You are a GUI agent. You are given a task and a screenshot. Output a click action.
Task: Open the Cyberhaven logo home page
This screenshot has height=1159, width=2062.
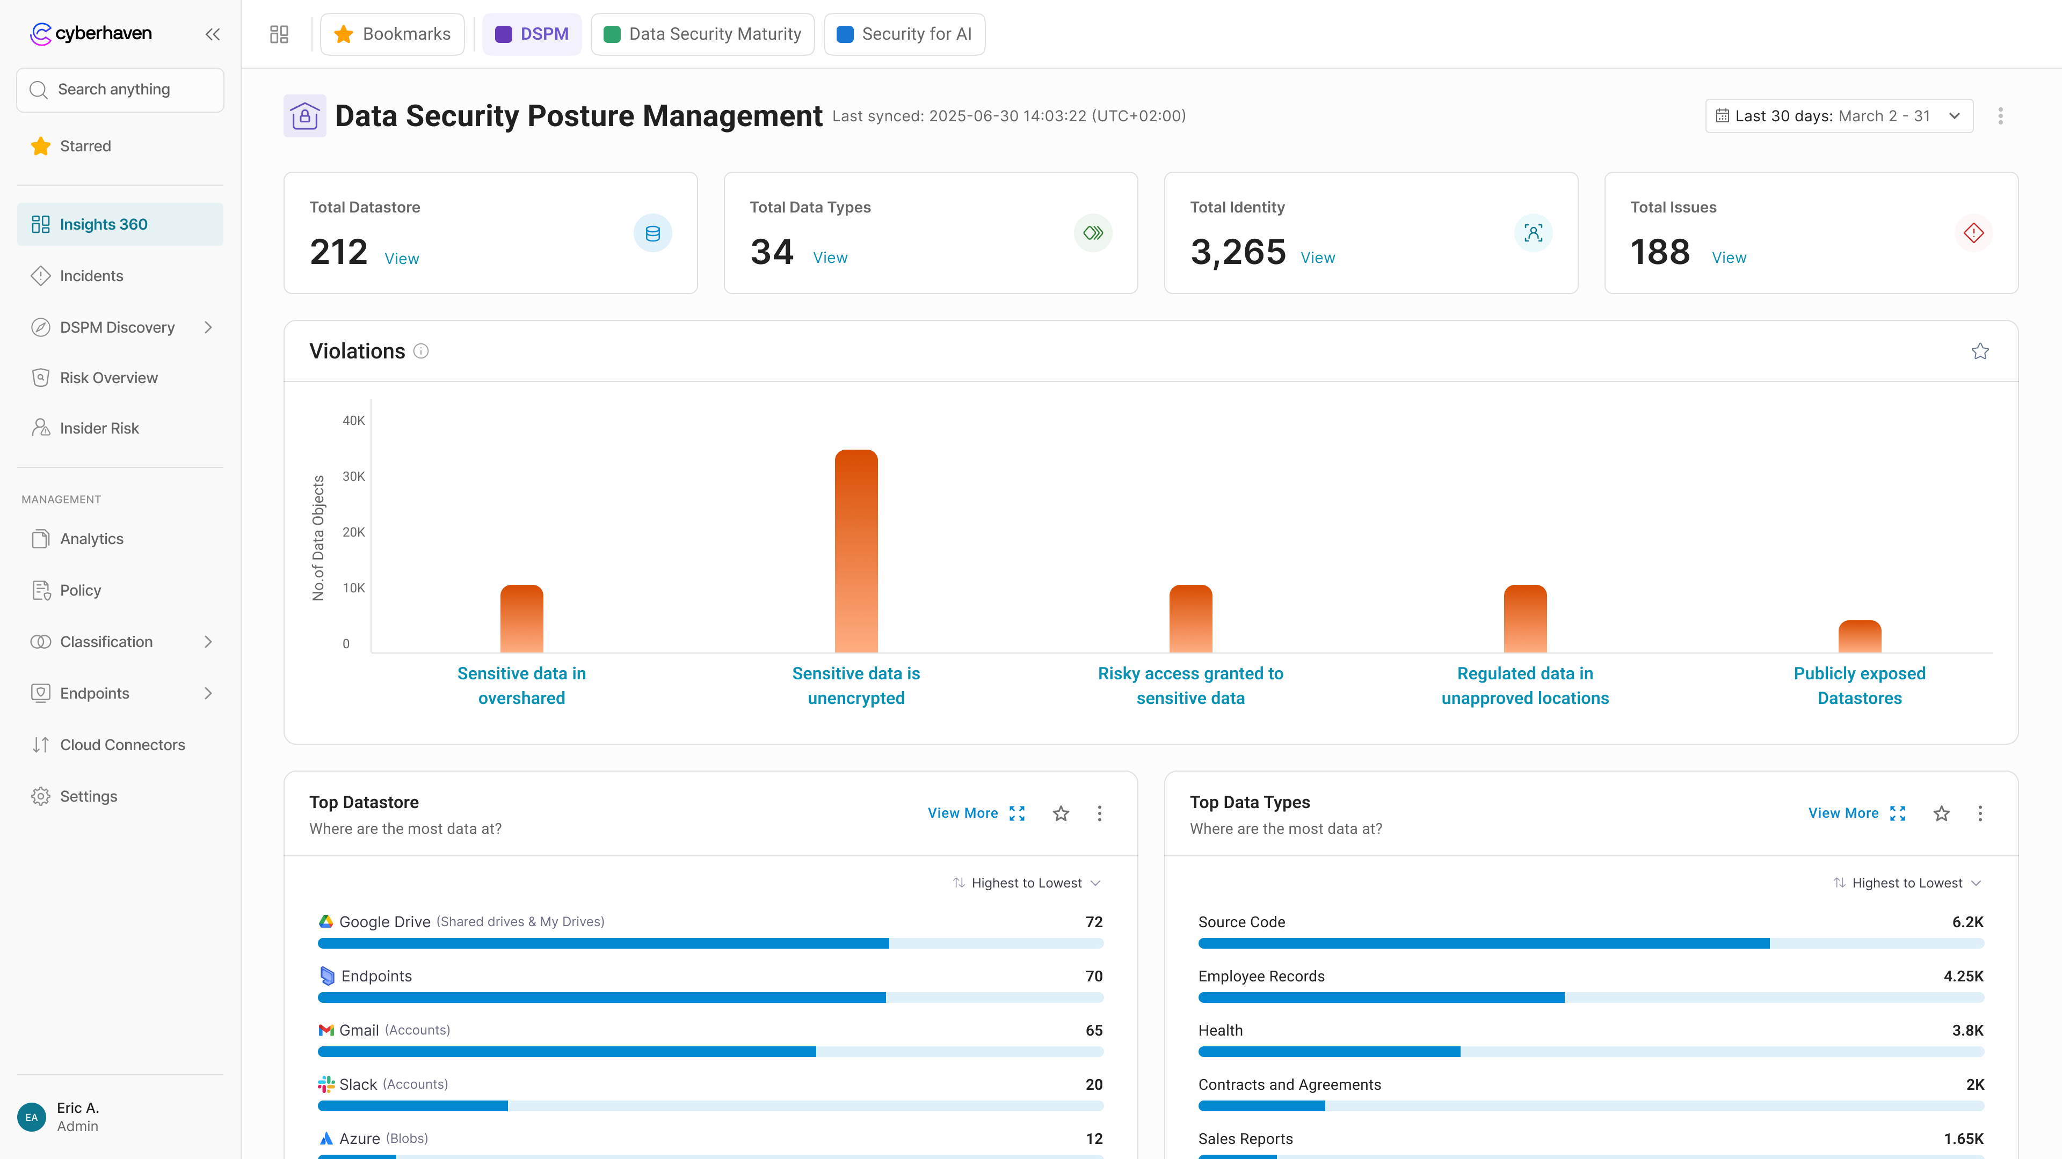pyautogui.click(x=90, y=33)
